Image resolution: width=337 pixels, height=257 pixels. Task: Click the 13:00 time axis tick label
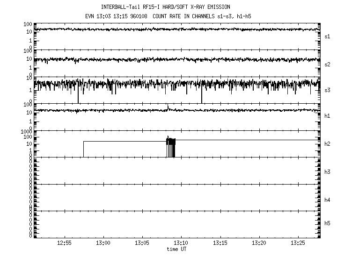[103, 243]
